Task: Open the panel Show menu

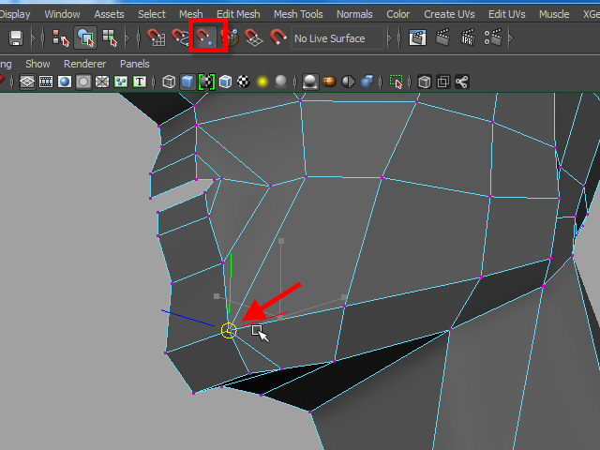Action: coord(37,64)
